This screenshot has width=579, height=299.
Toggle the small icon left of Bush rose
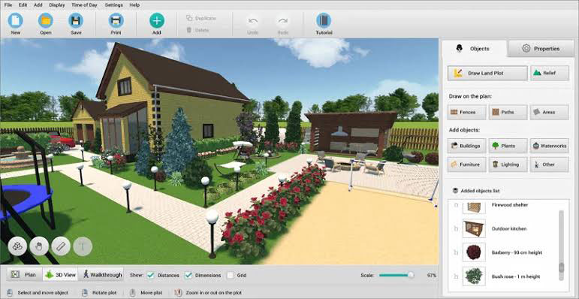pyautogui.click(x=456, y=276)
